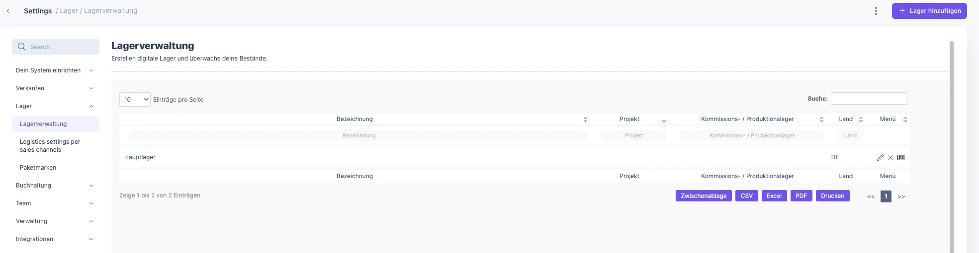This screenshot has width=979, height=253.
Task: Sort by Land column arrows
Action: (861, 120)
